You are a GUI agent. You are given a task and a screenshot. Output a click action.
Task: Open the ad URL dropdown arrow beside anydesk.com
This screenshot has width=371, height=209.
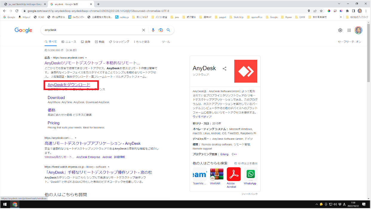coord(86,57)
